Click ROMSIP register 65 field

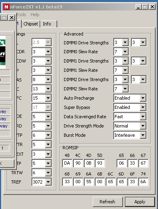(x=121, y=163)
